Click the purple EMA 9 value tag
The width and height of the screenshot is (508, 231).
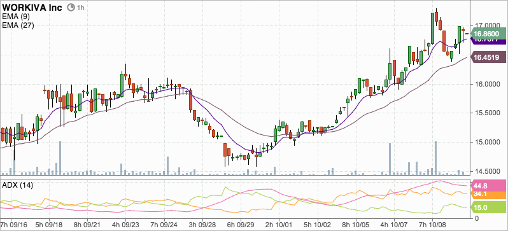(488, 41)
